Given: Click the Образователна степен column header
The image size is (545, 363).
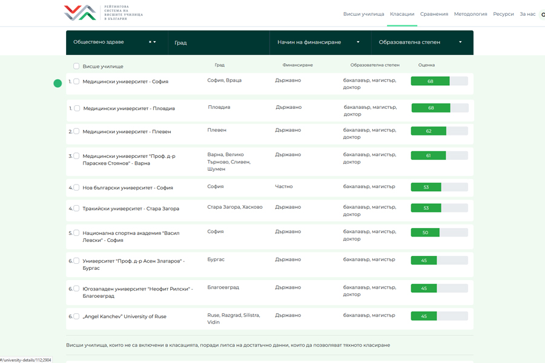Looking at the screenshot, I should pos(375,65).
